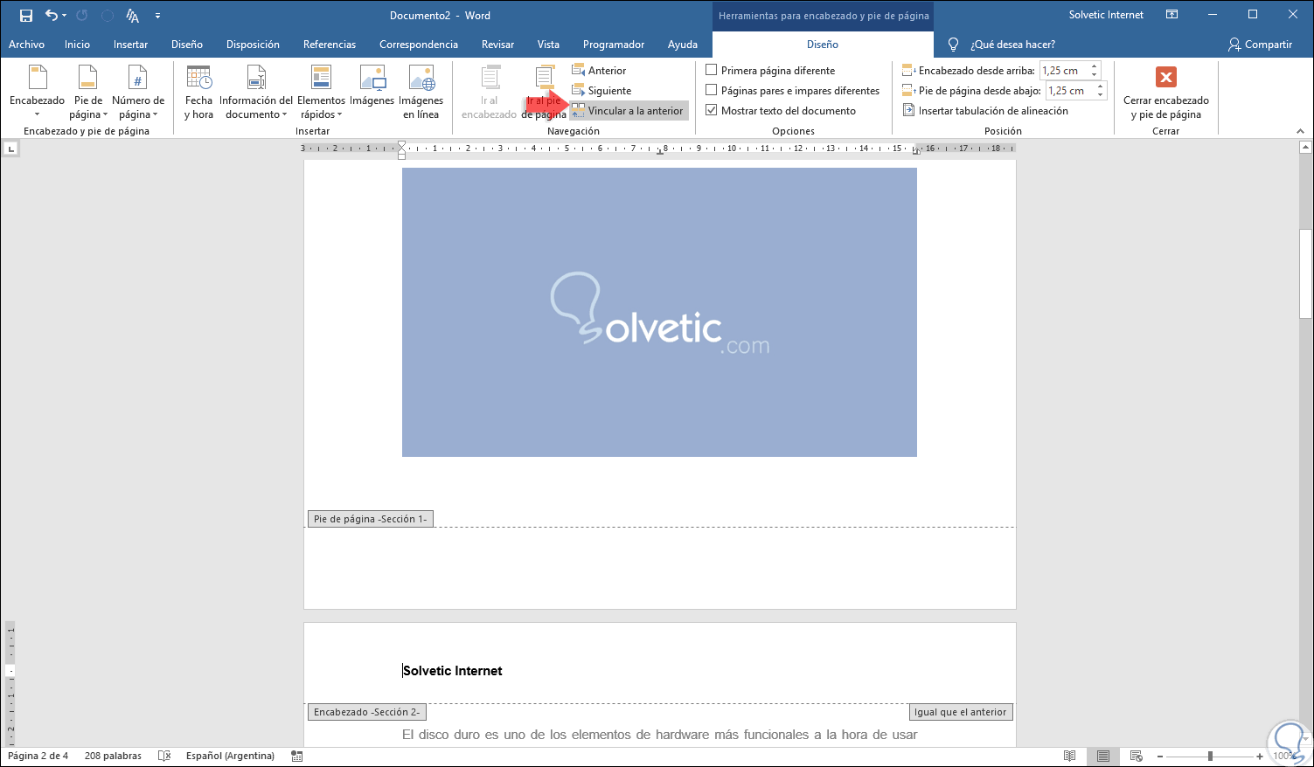
Task: Switch to the Insertar tab
Action: [130, 45]
